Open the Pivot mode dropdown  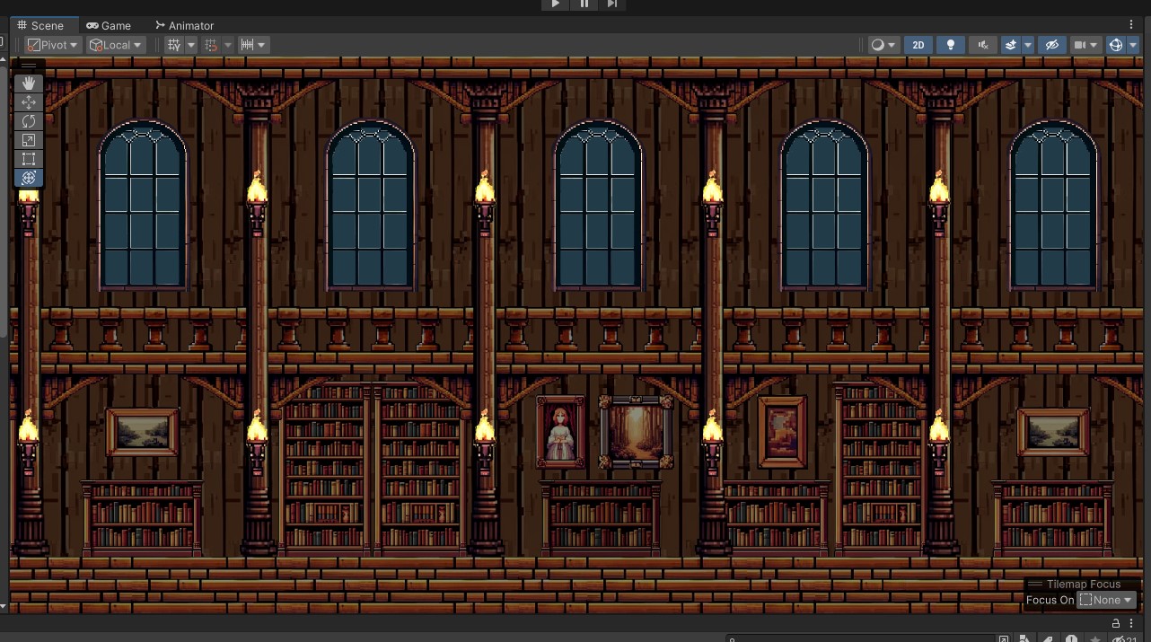(x=51, y=44)
